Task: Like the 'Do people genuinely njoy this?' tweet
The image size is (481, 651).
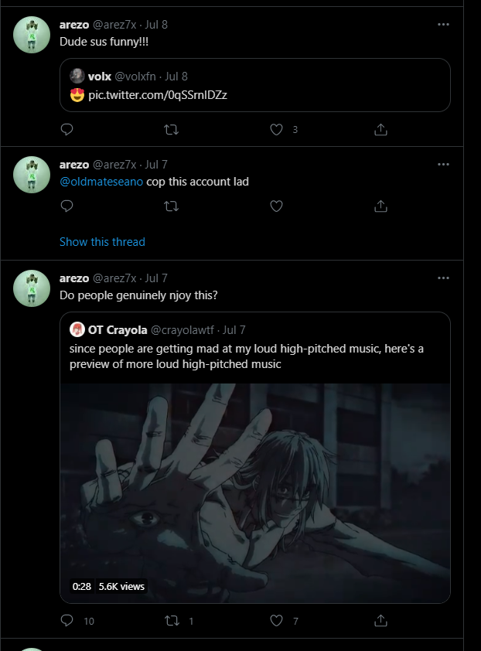Action: pos(276,620)
